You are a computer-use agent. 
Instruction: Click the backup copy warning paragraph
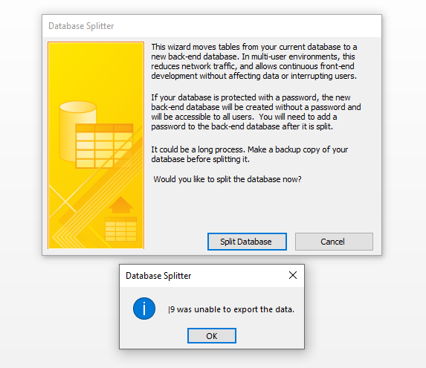(x=249, y=154)
